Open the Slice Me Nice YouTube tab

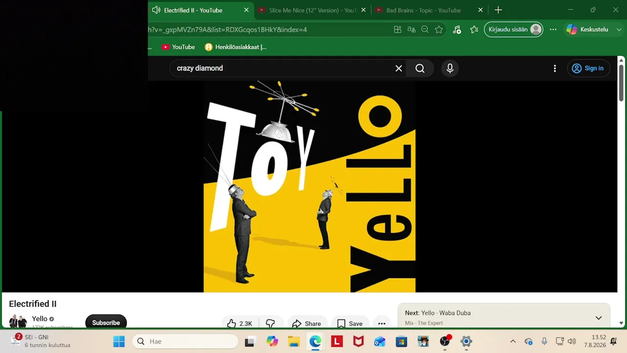[x=312, y=10]
